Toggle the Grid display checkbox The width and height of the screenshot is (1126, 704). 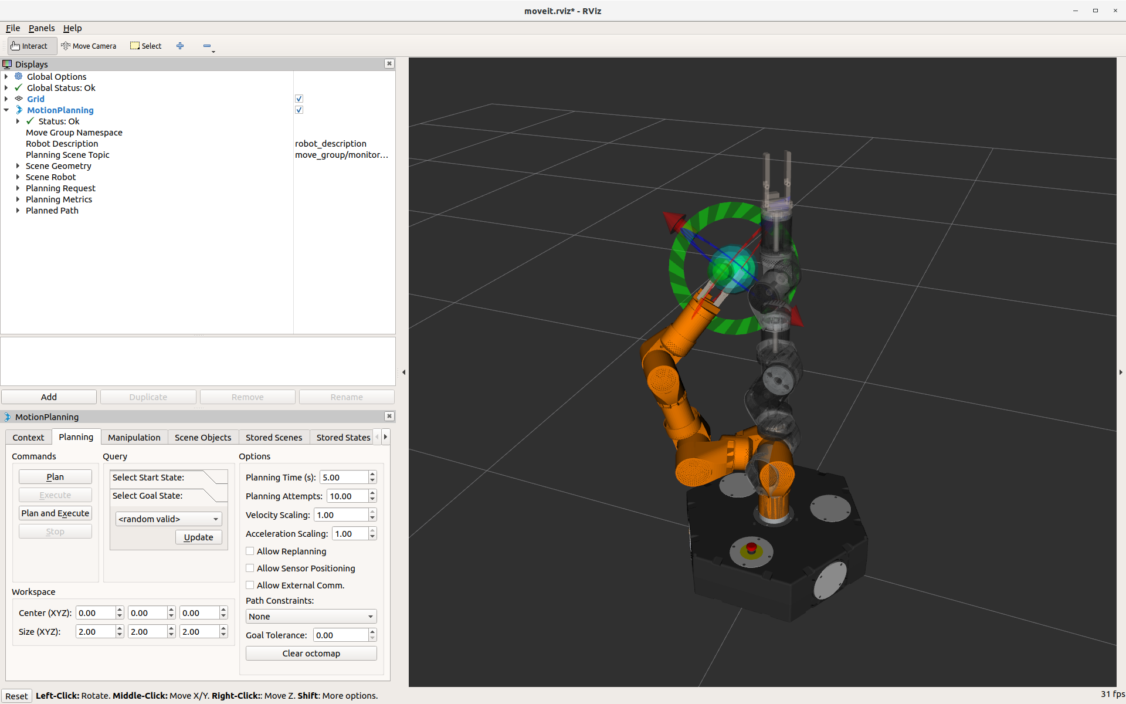[x=299, y=99]
